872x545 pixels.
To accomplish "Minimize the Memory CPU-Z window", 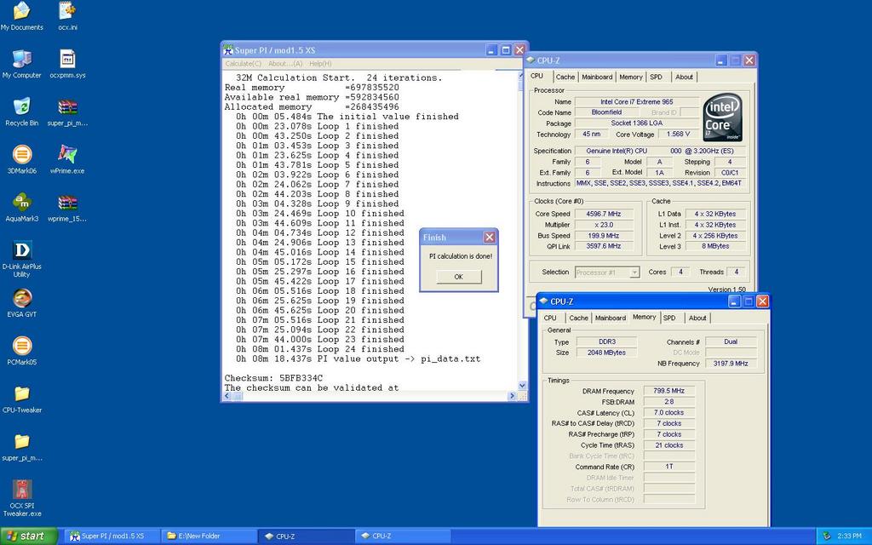I will click(735, 301).
